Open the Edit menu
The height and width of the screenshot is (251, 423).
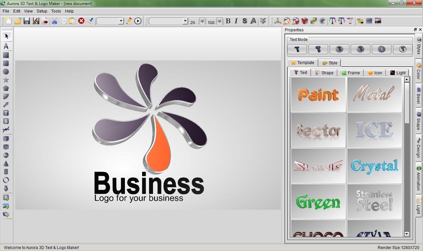(x=17, y=11)
